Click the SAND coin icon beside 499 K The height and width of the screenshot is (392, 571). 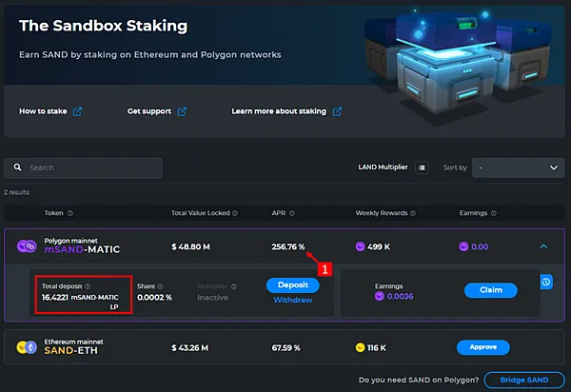click(360, 246)
